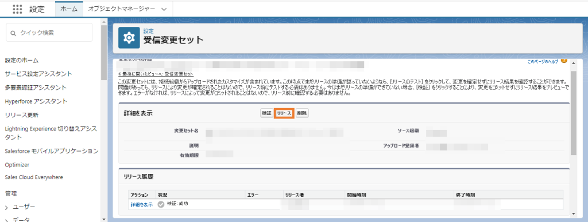Click the 検証 button

266,113
